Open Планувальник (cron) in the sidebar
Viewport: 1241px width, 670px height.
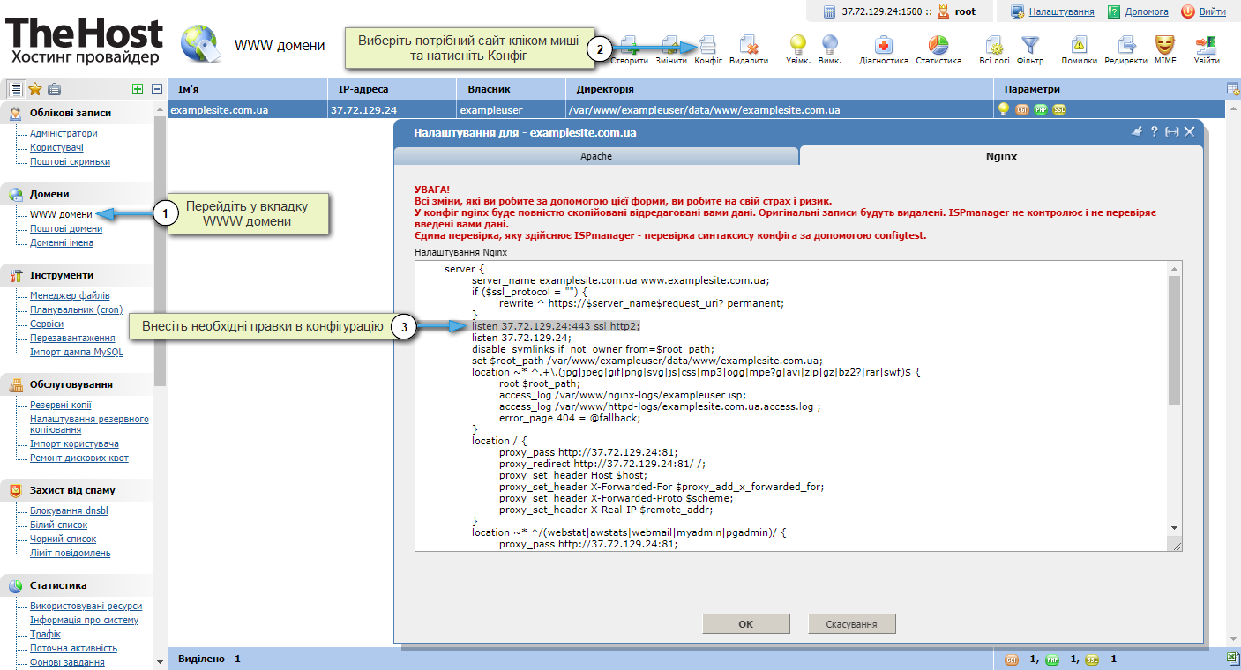pyautogui.click(x=76, y=310)
